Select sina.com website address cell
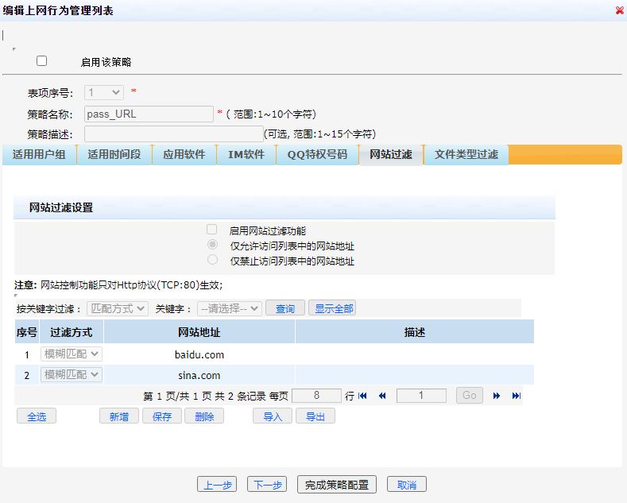 pyautogui.click(x=199, y=375)
